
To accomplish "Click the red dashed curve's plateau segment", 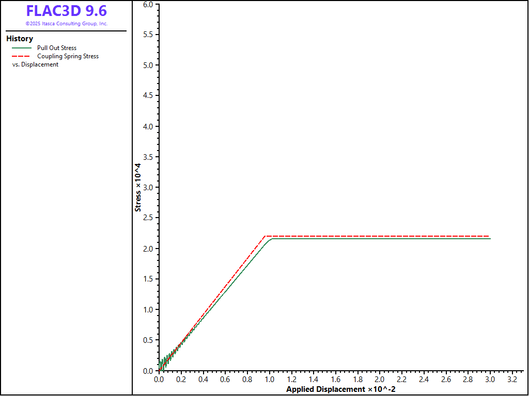I will (x=377, y=236).
